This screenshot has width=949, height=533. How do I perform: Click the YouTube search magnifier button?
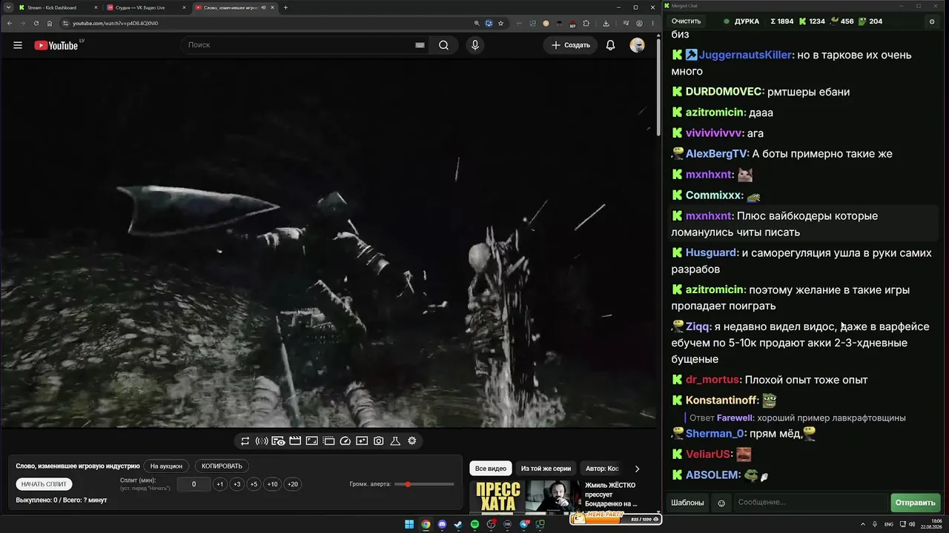click(x=443, y=45)
